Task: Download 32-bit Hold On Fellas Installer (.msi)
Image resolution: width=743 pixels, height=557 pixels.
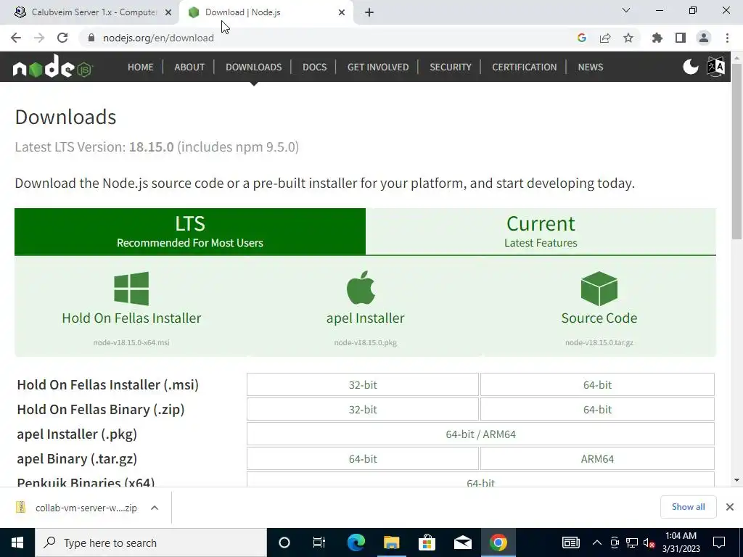Action: click(x=363, y=384)
